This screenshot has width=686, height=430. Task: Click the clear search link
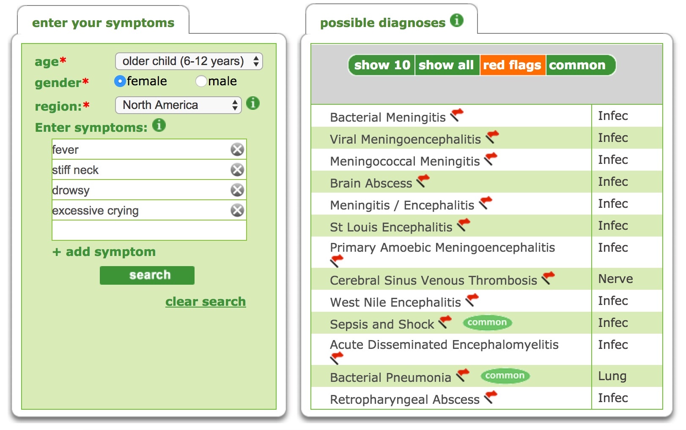(206, 301)
